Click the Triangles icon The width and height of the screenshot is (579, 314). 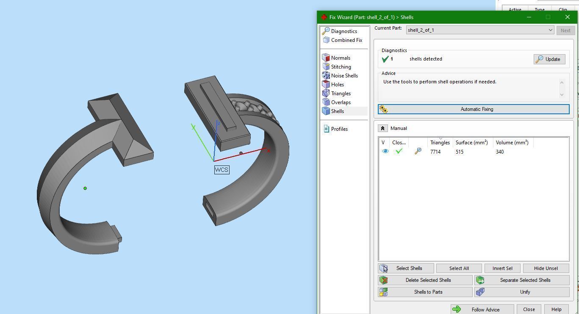pos(326,93)
